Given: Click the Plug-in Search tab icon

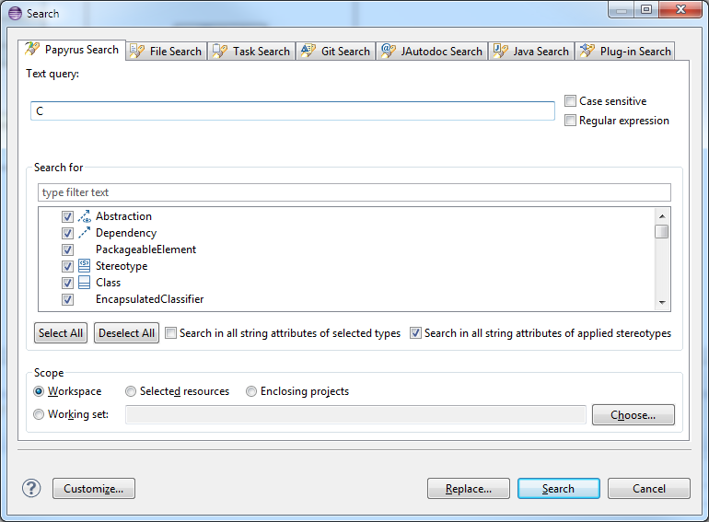Looking at the screenshot, I should [587, 50].
